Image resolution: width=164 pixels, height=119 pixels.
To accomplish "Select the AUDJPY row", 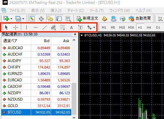I will click(x=36, y=61).
